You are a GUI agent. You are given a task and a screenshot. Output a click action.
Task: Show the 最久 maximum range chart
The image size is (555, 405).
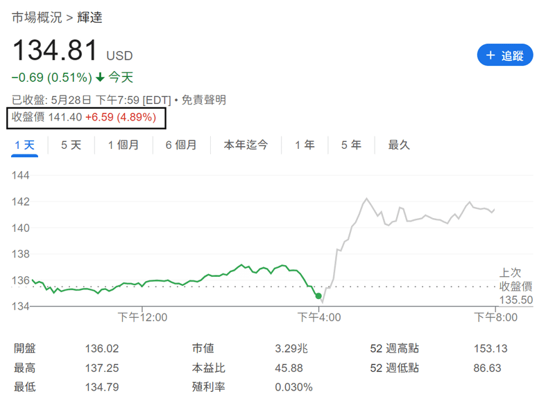click(x=399, y=145)
